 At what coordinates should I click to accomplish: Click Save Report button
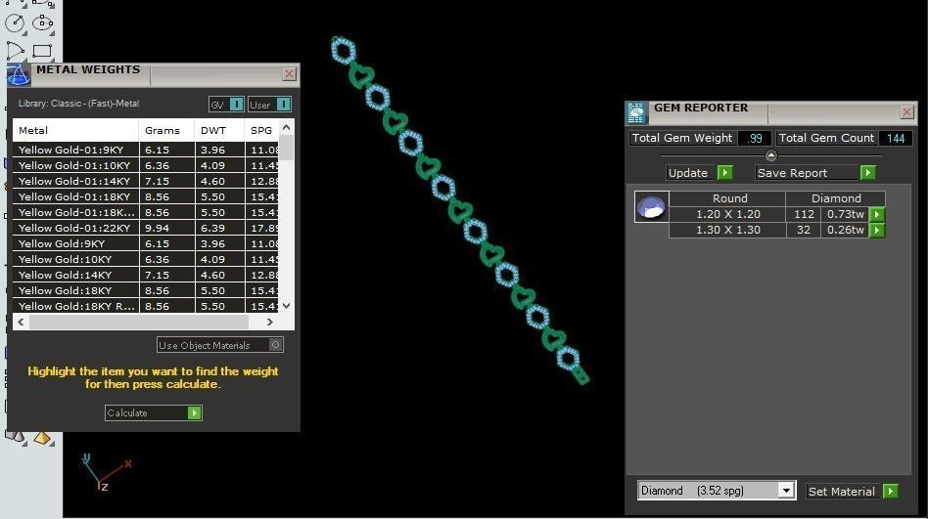(815, 173)
